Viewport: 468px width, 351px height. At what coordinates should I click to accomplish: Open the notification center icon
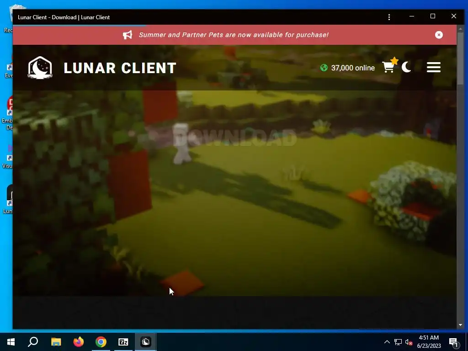click(x=453, y=342)
